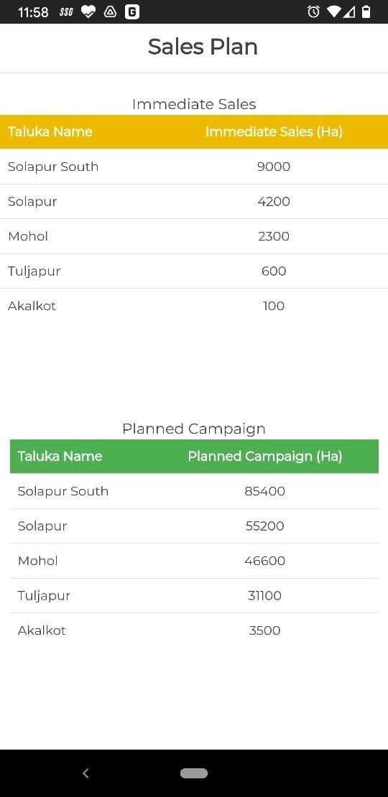This screenshot has height=797, width=388.
Task: Tap the heart health notification icon
Action: [x=88, y=11]
